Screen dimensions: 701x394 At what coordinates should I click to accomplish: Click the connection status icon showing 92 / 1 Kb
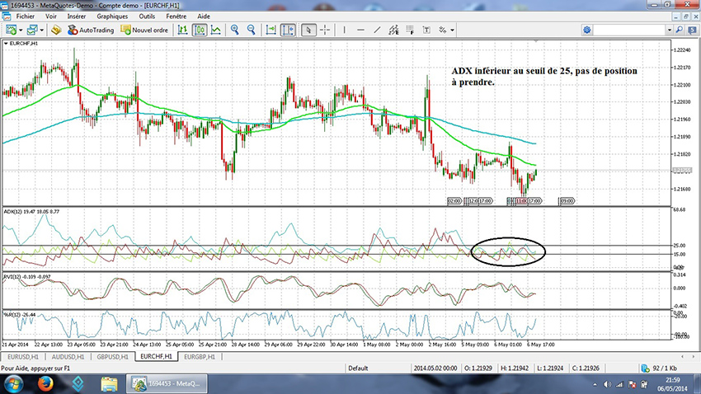[x=645, y=368]
